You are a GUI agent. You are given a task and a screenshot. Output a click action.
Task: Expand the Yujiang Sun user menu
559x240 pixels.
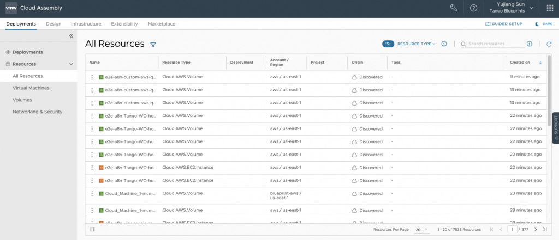[516, 8]
